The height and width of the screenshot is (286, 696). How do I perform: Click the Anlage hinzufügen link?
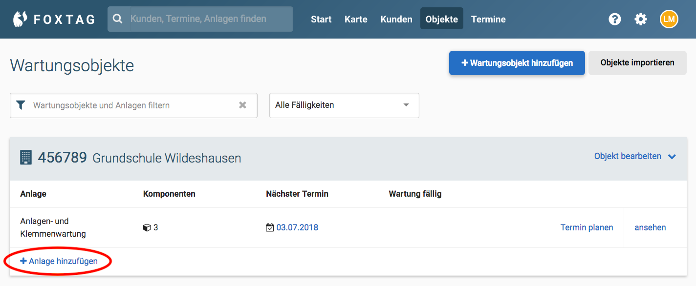(59, 261)
